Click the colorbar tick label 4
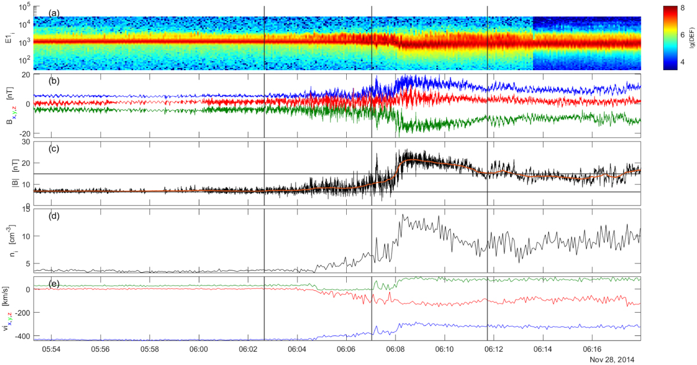Viewport: 697px width, 365px height. coord(684,62)
